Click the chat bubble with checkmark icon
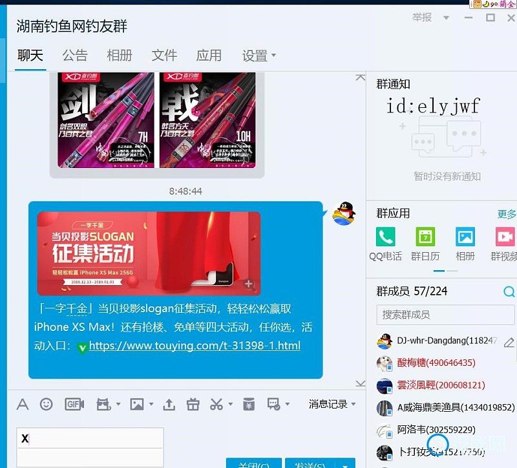Viewport: 517px width, 468px height. (273, 404)
